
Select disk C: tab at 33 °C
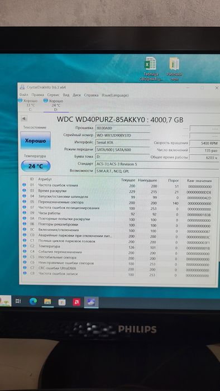coord(29,105)
